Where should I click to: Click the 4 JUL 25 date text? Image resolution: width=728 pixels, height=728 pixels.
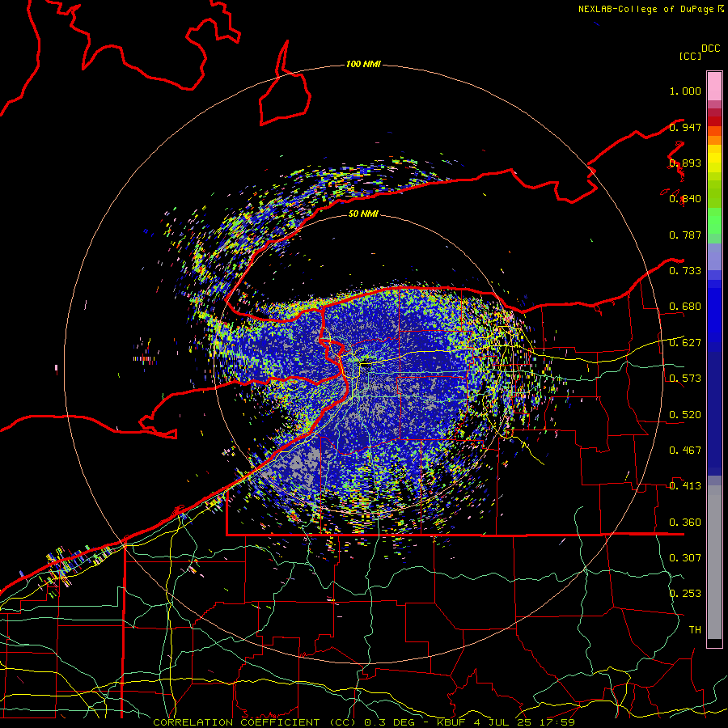pos(502,722)
